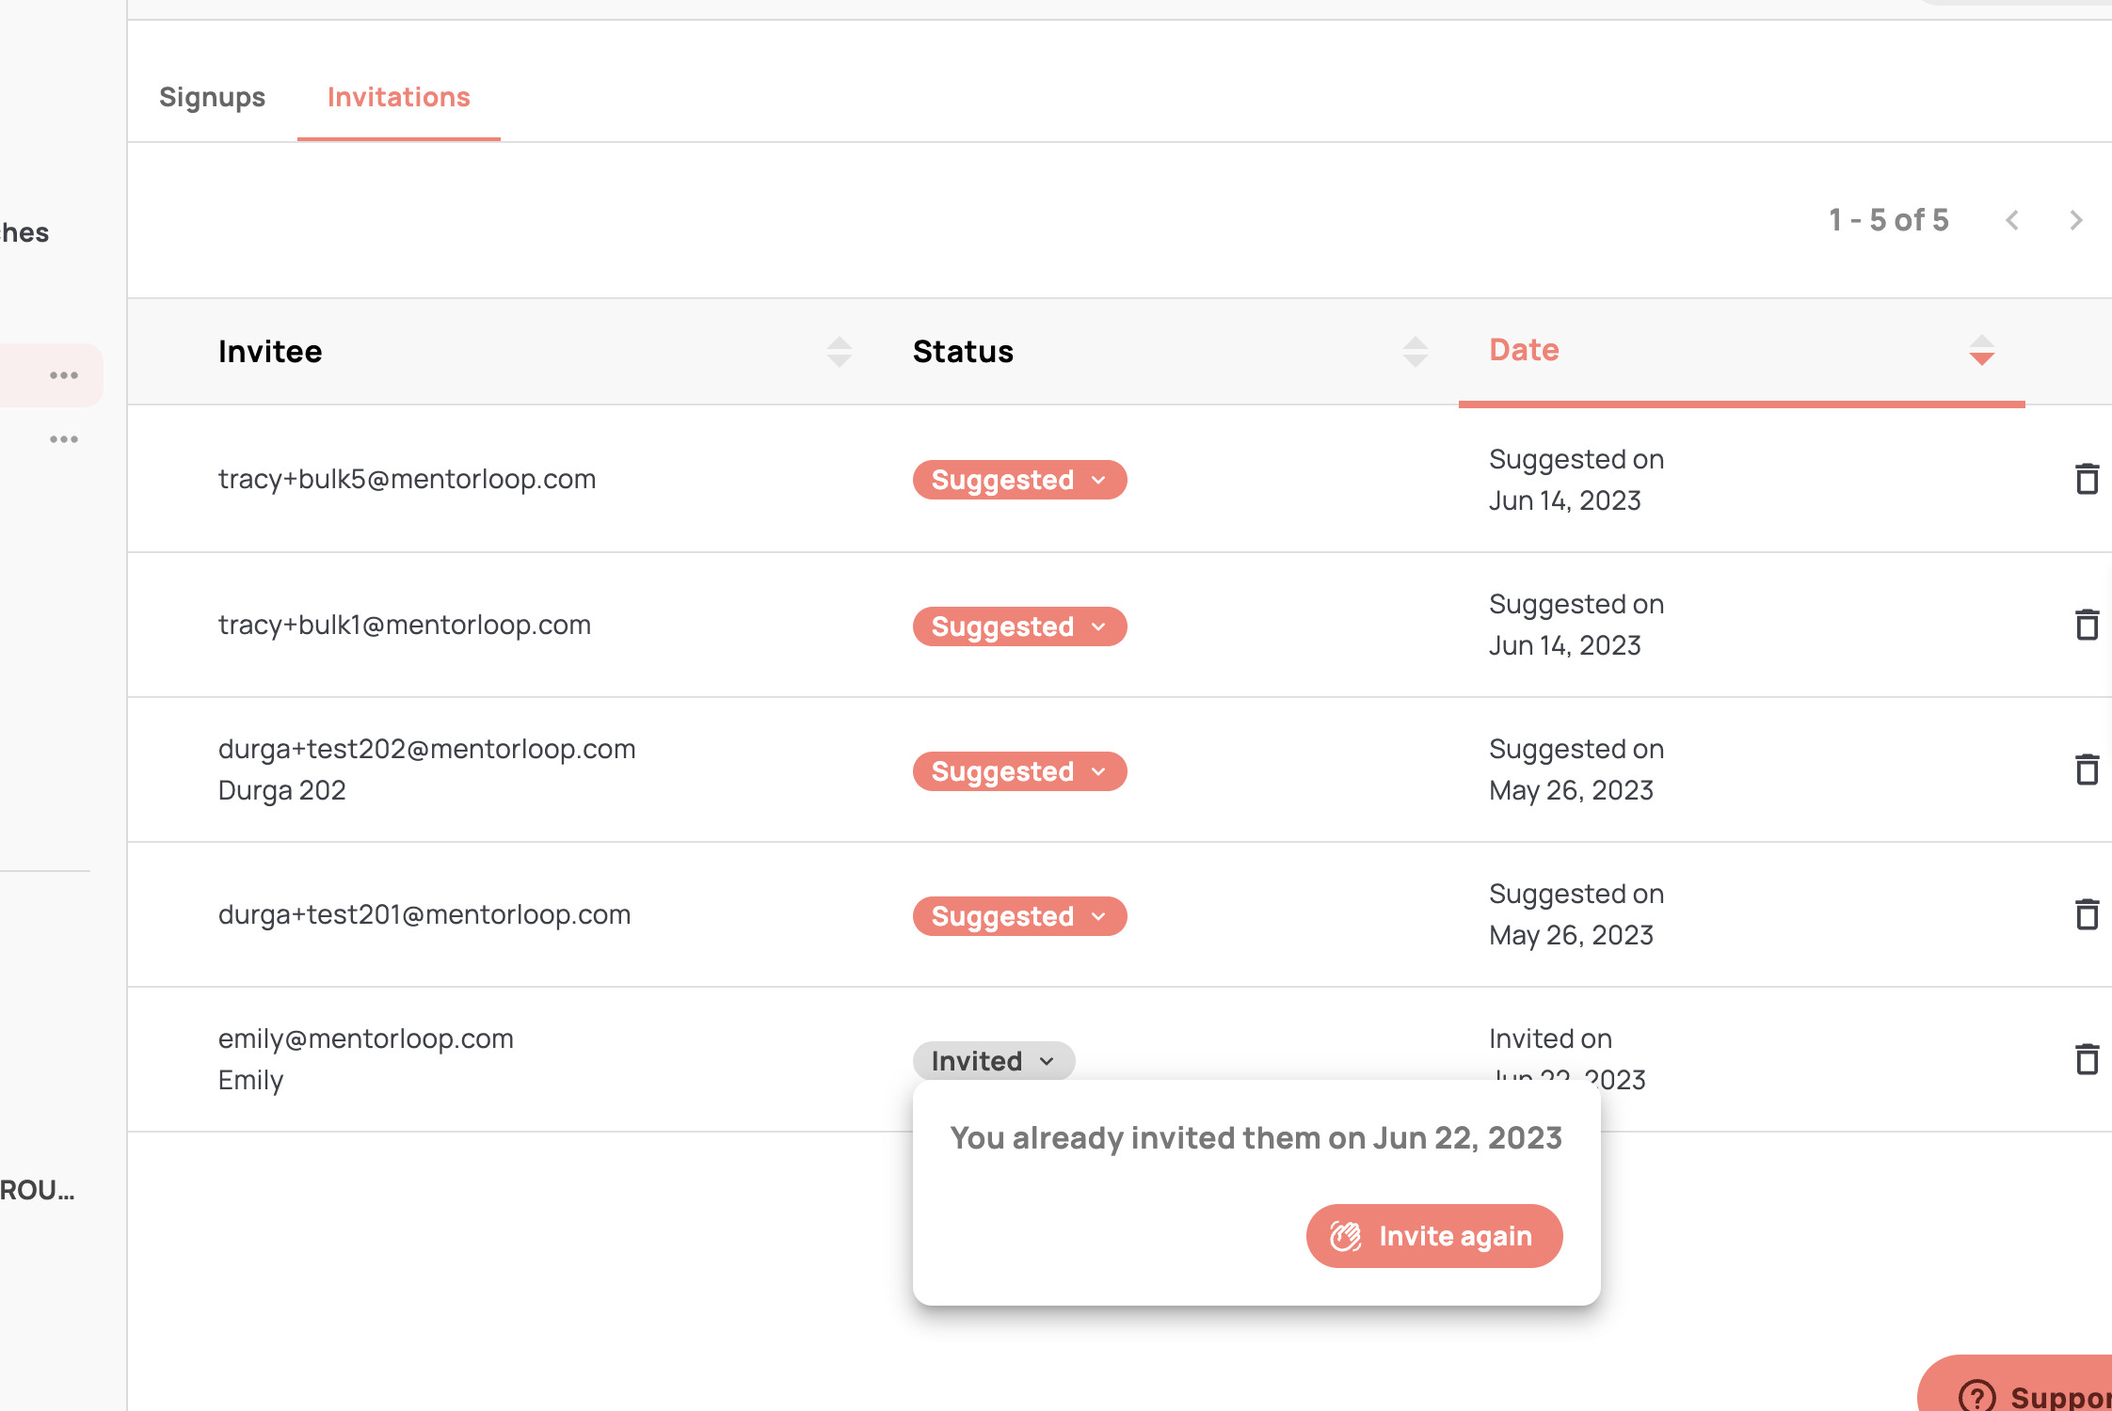
Task: Open the highlighted sidebar three-dots menu
Action: 64,375
